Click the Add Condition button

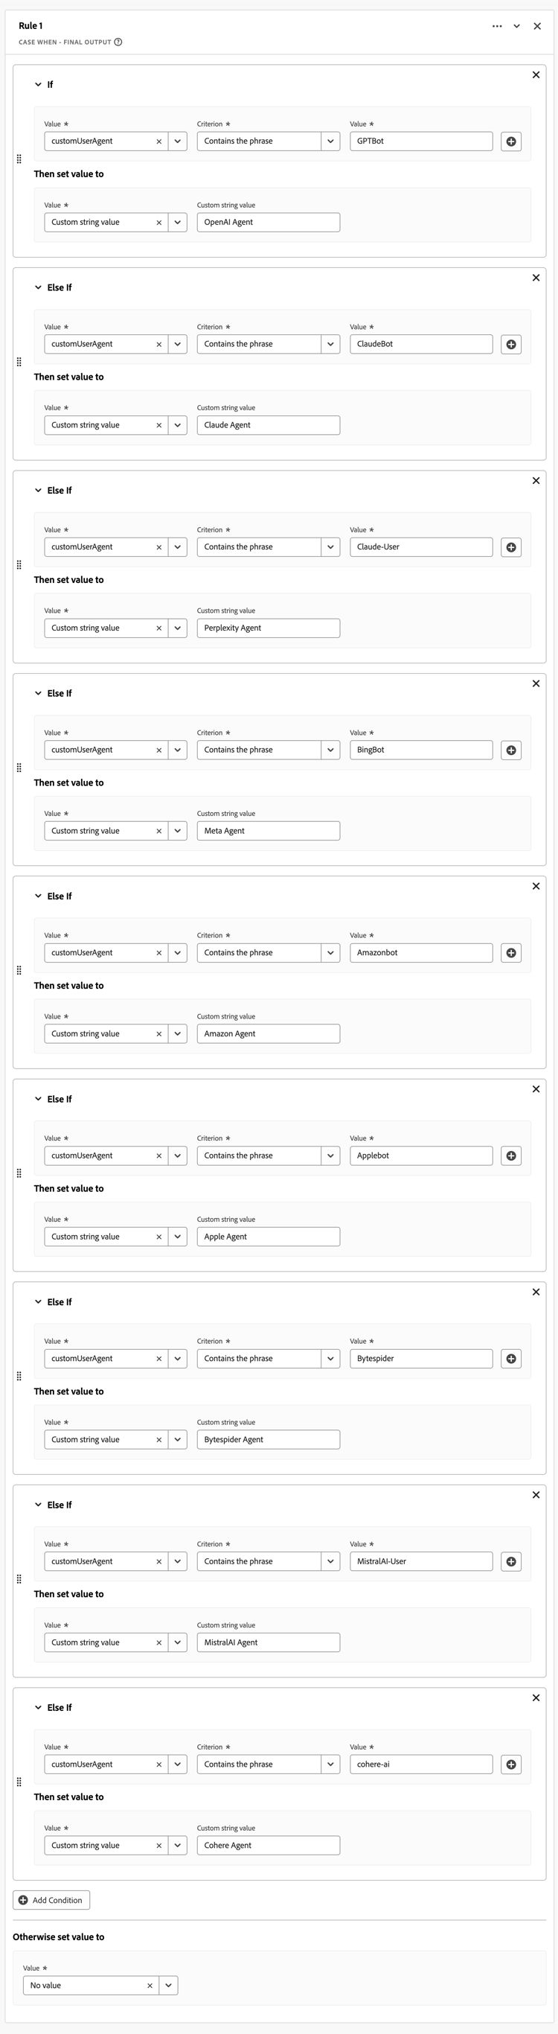click(x=52, y=1900)
